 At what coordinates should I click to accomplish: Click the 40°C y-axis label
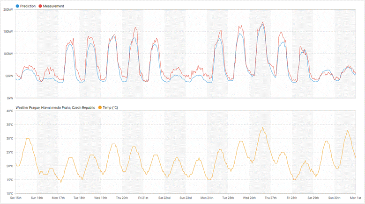10,111
